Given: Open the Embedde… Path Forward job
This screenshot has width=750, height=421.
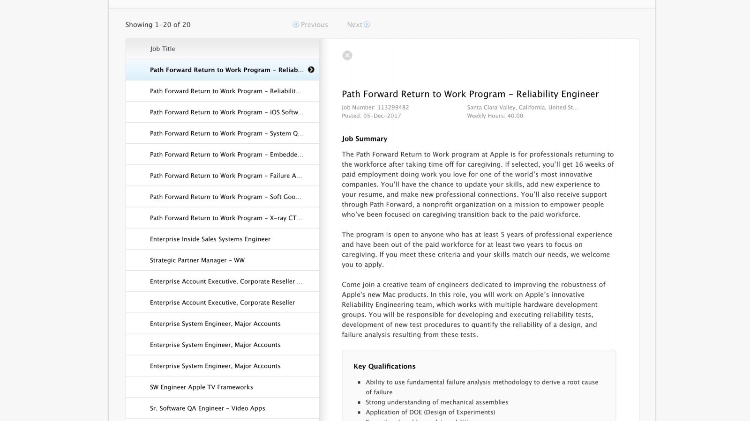Looking at the screenshot, I should [x=222, y=154].
